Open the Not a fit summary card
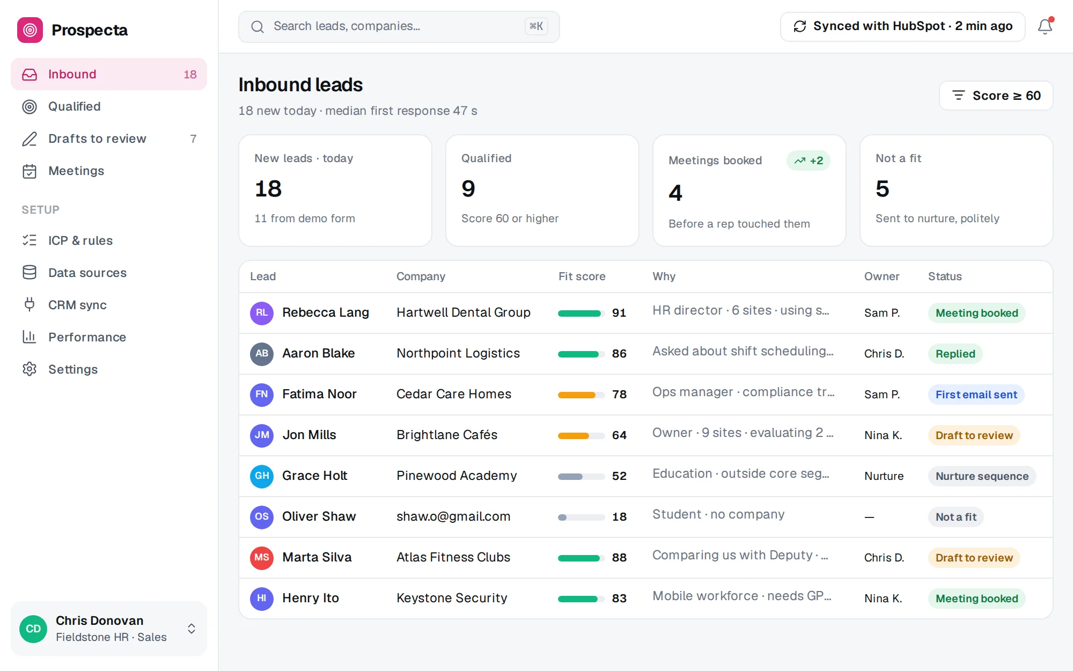Image resolution: width=1073 pixels, height=671 pixels. point(957,191)
